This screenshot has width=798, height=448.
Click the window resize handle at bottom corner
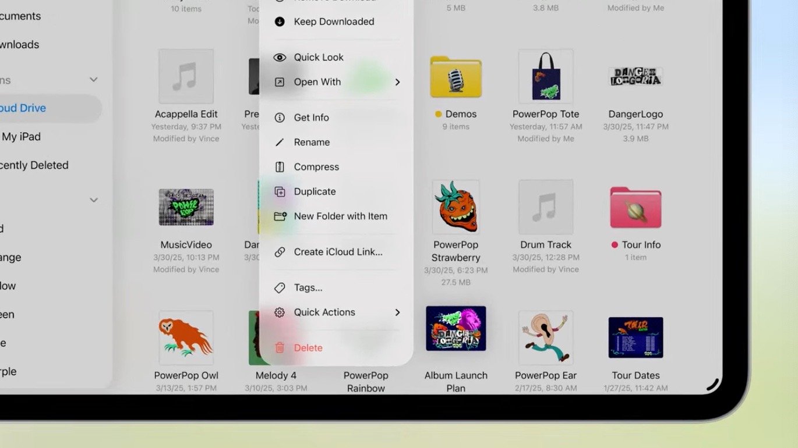coord(713,384)
